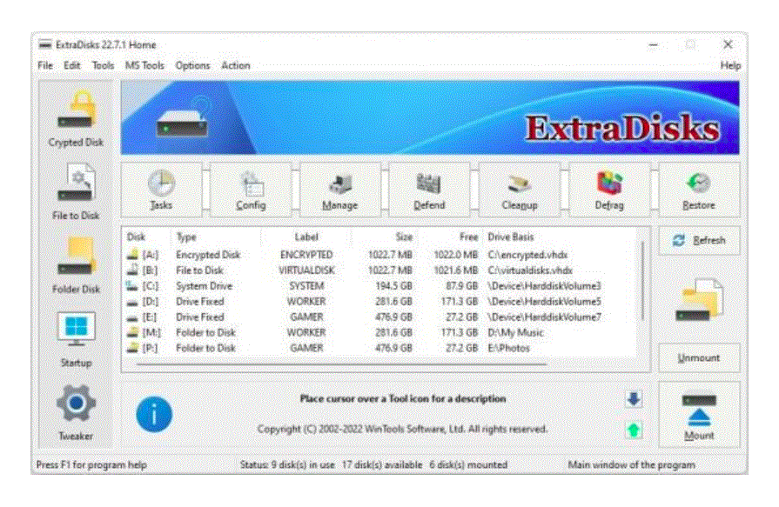Select the 'System Drive' type cell

(205, 286)
